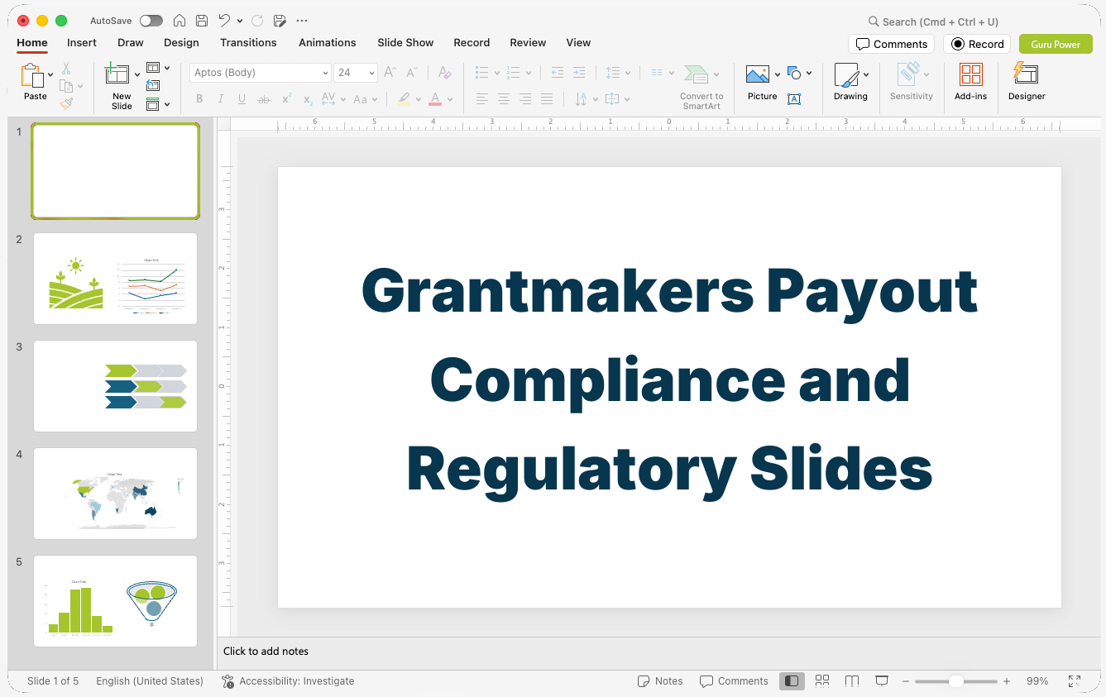Click the Increase Font Size icon
1106x697 pixels.
point(390,73)
